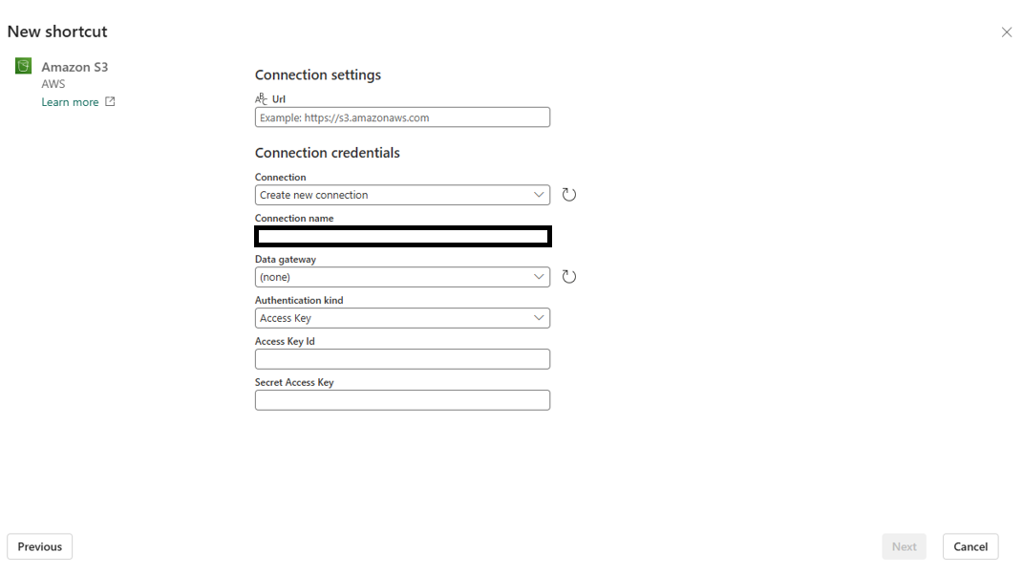Image resolution: width=1023 pixels, height=574 pixels.
Task: Click the Next button
Action: (905, 546)
